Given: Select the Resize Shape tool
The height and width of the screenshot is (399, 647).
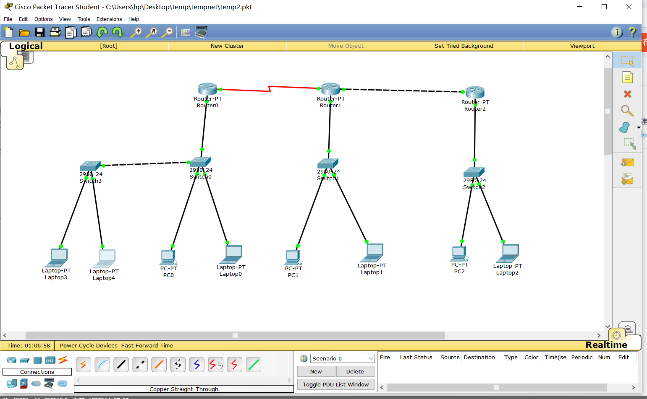Looking at the screenshot, I should (629, 144).
